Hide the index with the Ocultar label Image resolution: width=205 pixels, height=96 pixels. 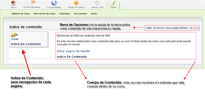coord(15,39)
